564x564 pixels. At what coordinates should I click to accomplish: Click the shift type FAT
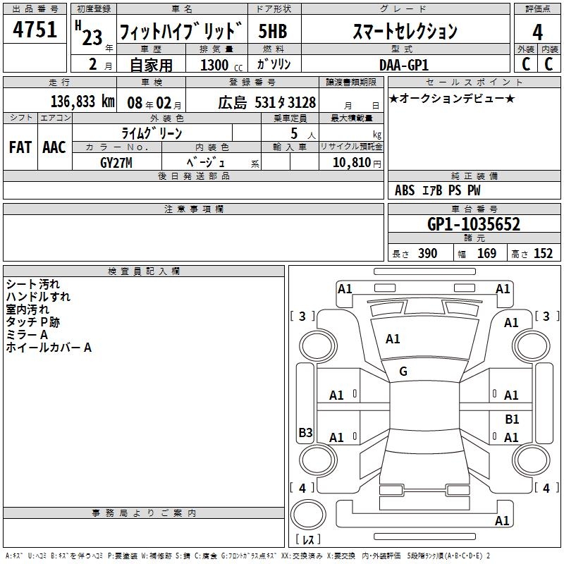(20, 147)
